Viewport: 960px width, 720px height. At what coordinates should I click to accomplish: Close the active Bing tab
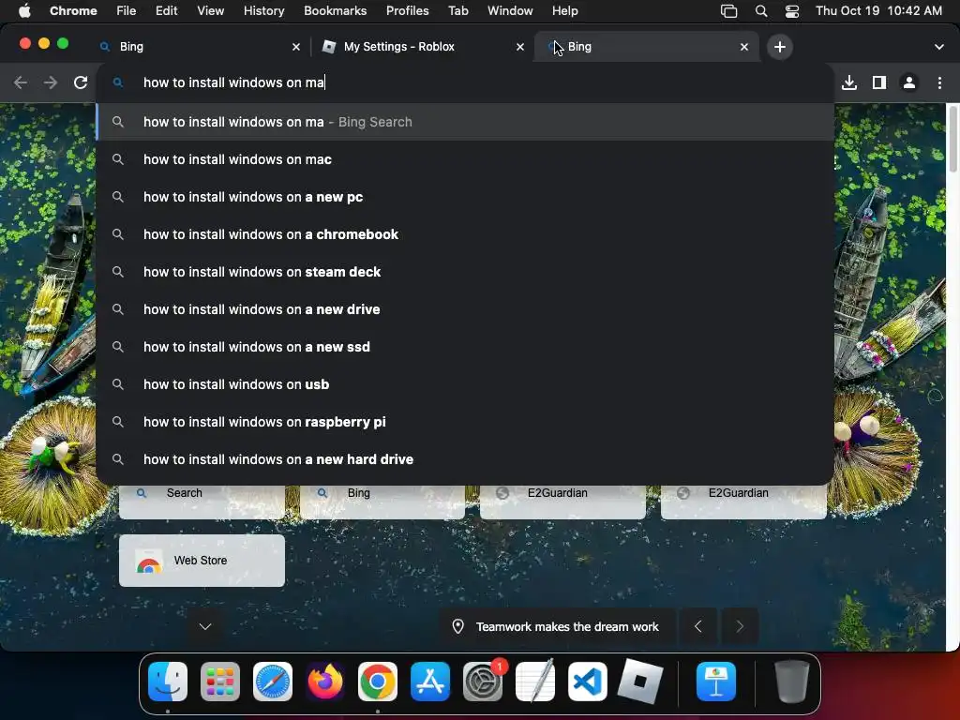744,47
